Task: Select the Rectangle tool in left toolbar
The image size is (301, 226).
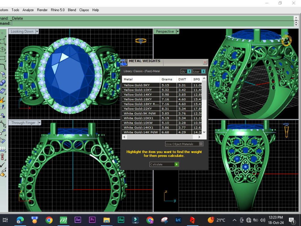Action: 2,58
